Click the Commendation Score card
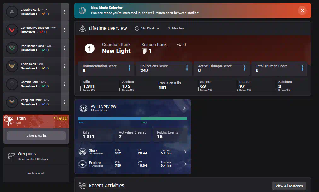319x192 pixels. pos(106,69)
